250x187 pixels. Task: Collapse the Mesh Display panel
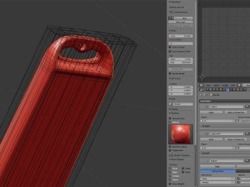pyautogui.click(x=170, y=159)
